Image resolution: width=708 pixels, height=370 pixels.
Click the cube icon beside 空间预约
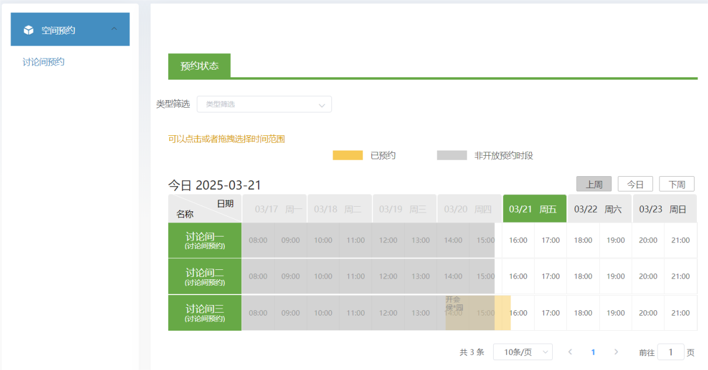[29, 30]
